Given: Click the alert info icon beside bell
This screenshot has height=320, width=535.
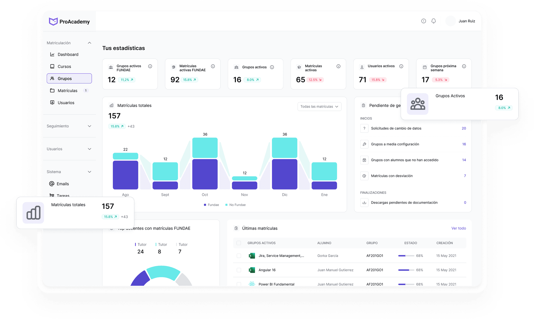Looking at the screenshot, I should [423, 21].
